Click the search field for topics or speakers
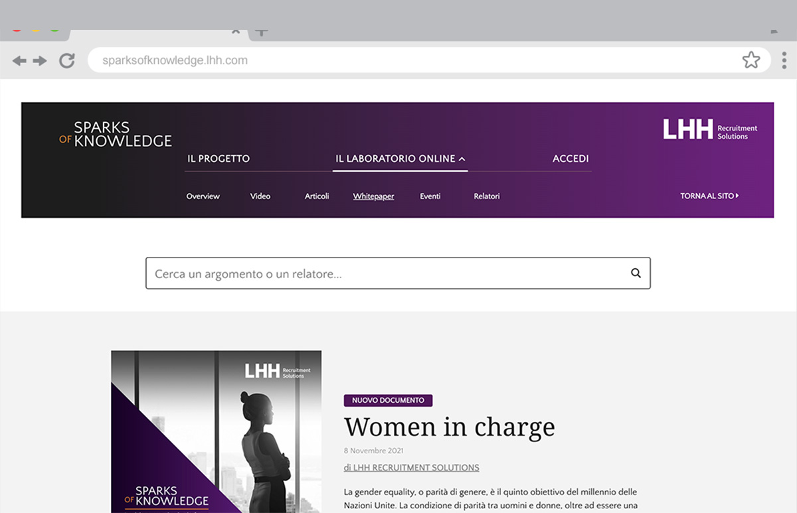Screen dimensions: 797x513 398,273
